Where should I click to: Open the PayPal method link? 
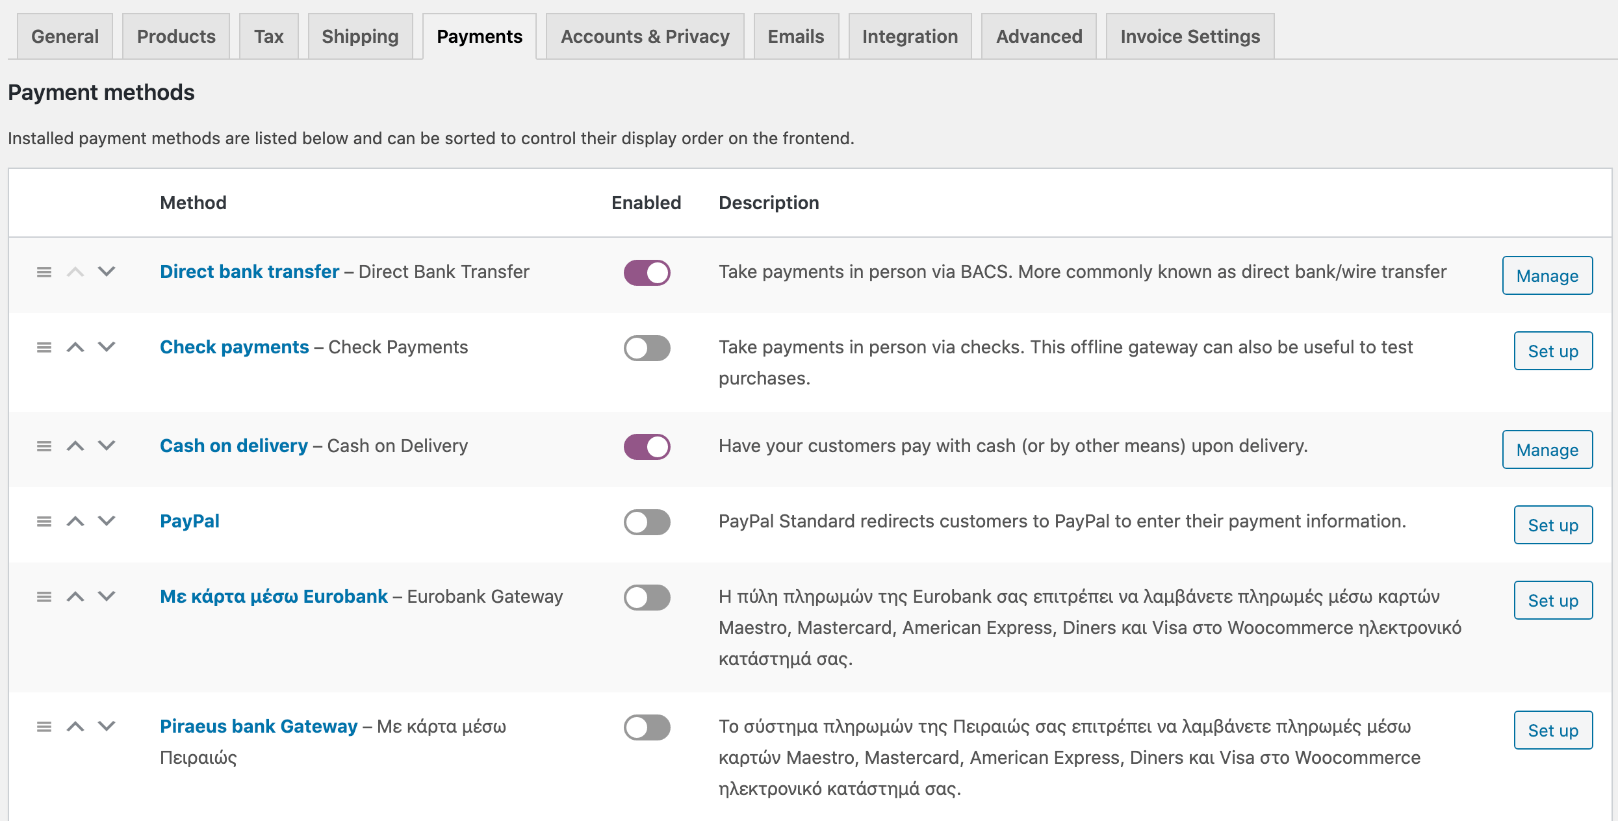(x=190, y=521)
